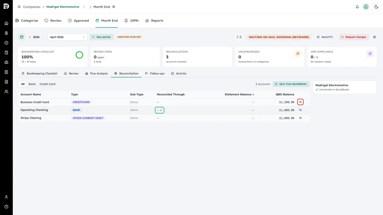The height and width of the screenshot is (215, 383).
Task: Click the Companies breadcrumb link
Action: [32, 7]
